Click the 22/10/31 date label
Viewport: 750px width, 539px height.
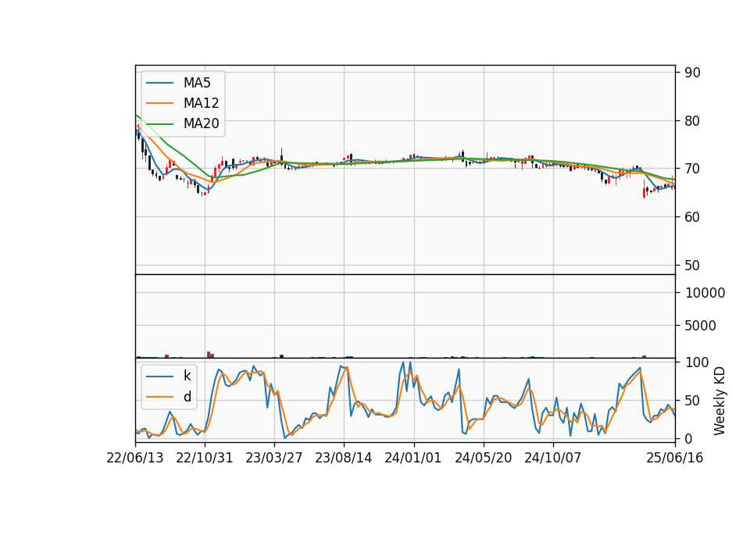pos(205,458)
